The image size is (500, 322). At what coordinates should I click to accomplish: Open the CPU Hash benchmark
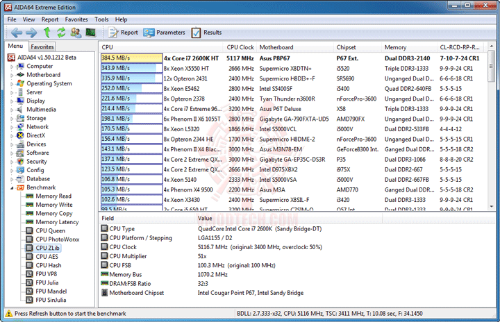click(x=49, y=265)
